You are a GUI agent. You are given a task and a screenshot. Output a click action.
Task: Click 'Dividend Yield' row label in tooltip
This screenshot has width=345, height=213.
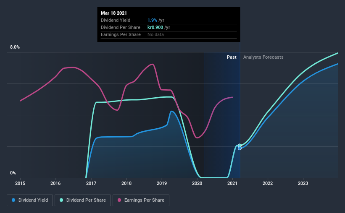116,20
